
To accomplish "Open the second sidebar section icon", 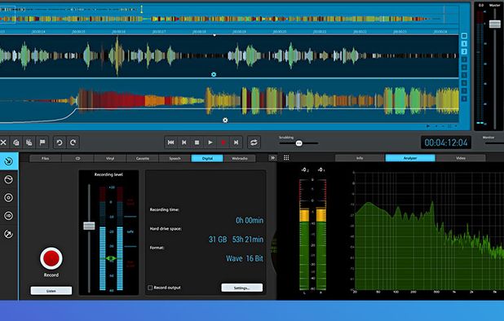I will pos(9,179).
